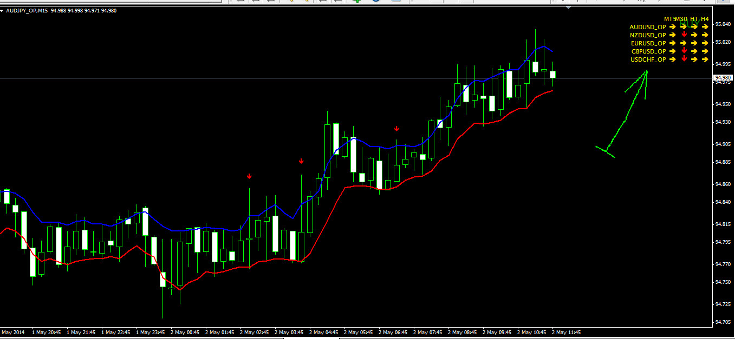The height and width of the screenshot is (339, 735).
Task: Click the 94.815 price scale label
Action: (723, 224)
